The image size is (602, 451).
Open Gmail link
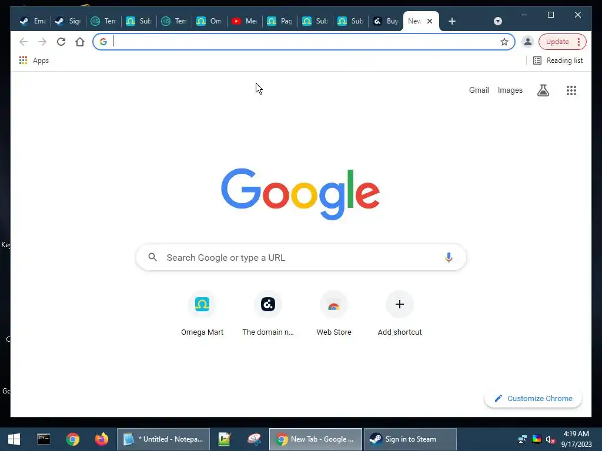[479, 90]
